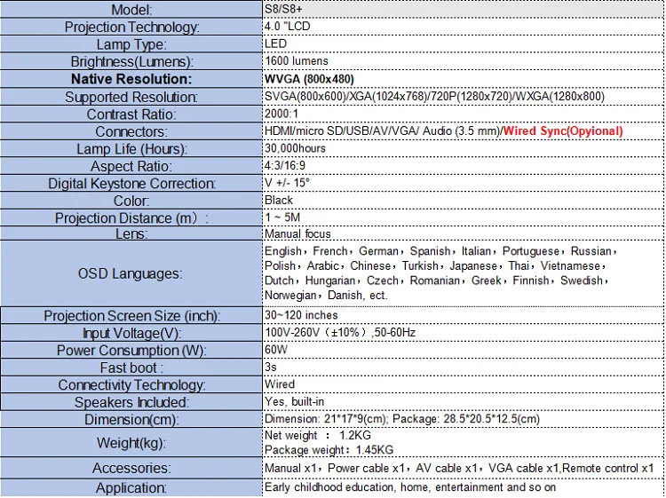Select the Application label cell
Viewport: 666px width, 498px height.
[131, 488]
